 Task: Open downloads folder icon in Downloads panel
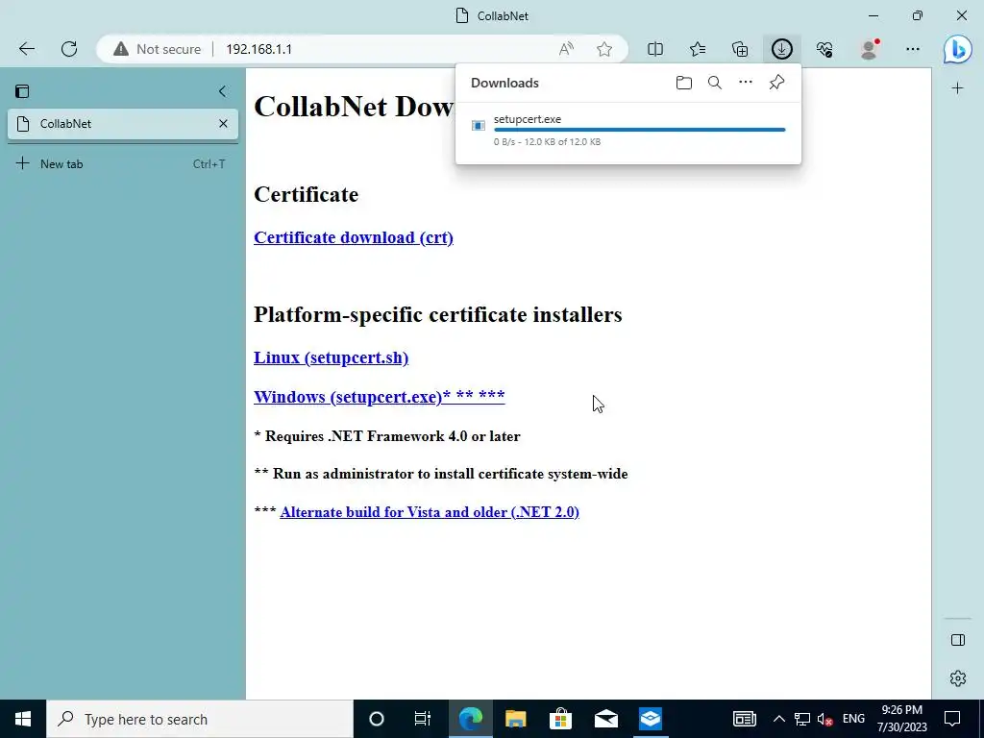tap(684, 83)
